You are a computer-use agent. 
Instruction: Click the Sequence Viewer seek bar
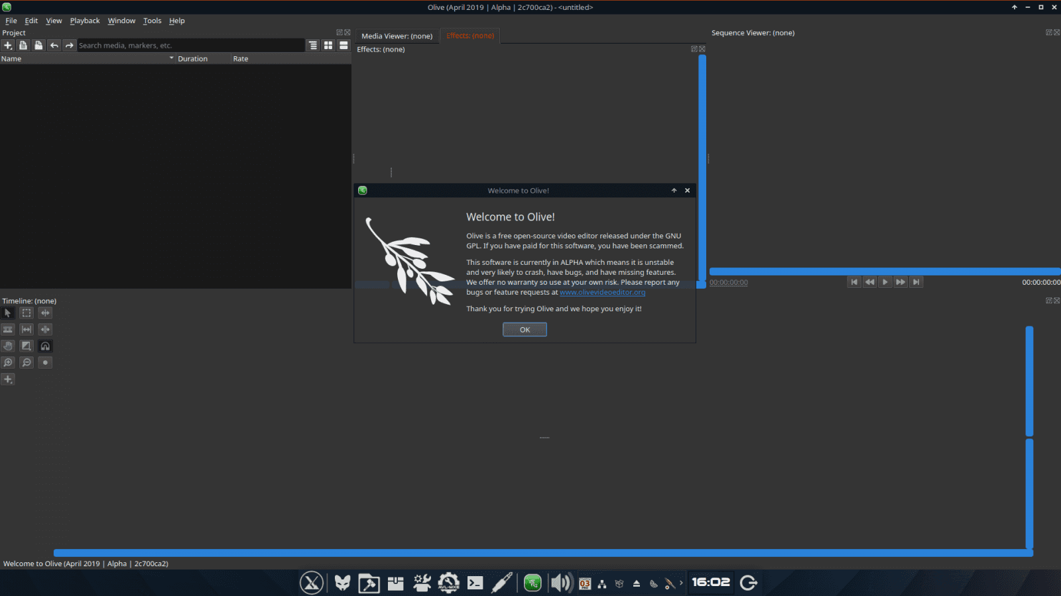pyautogui.click(x=882, y=271)
